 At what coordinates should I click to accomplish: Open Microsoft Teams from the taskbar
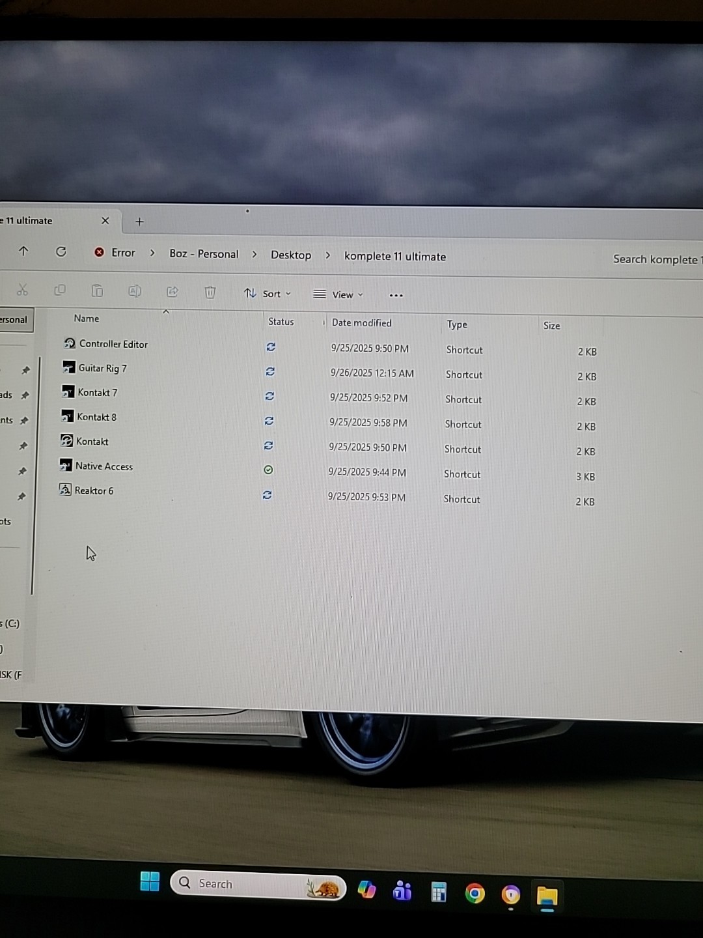point(402,890)
